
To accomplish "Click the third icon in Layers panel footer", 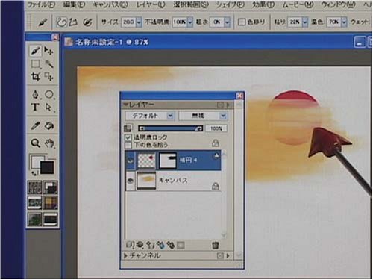I will click(x=150, y=245).
